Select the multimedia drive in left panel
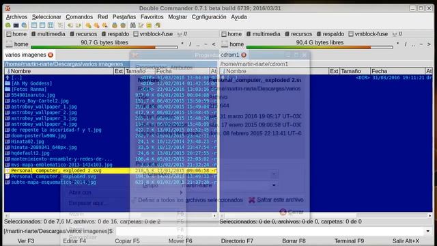Screen dimensions: 437x246 click(48, 34)
